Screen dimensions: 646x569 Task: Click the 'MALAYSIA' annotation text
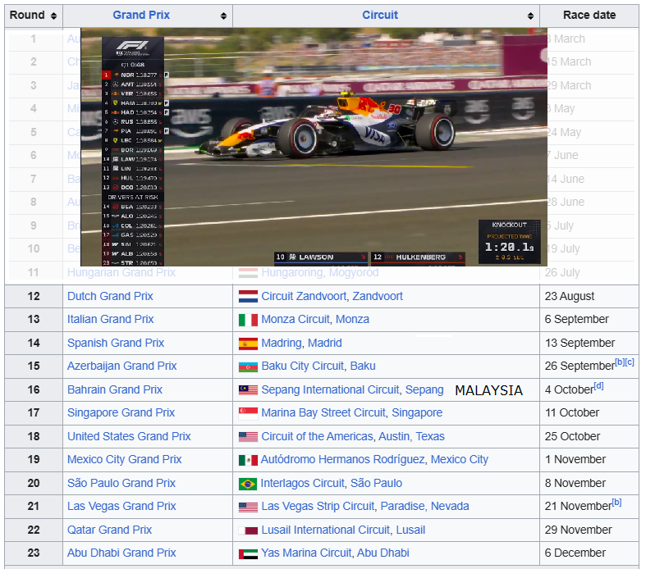[x=488, y=390]
